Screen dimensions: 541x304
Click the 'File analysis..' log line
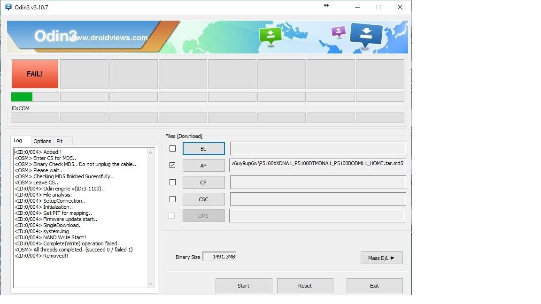coord(44,195)
